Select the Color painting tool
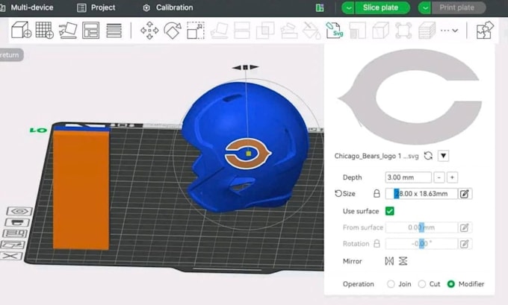508x305 pixels. pyautogui.click(x=312, y=31)
